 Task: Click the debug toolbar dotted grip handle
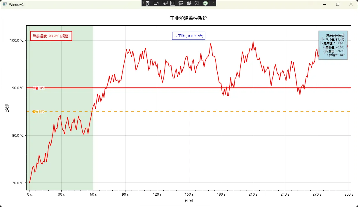[x=143, y=3]
